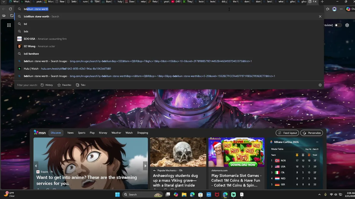Open File Explorer from taskbar

pyautogui.click(x=184, y=195)
